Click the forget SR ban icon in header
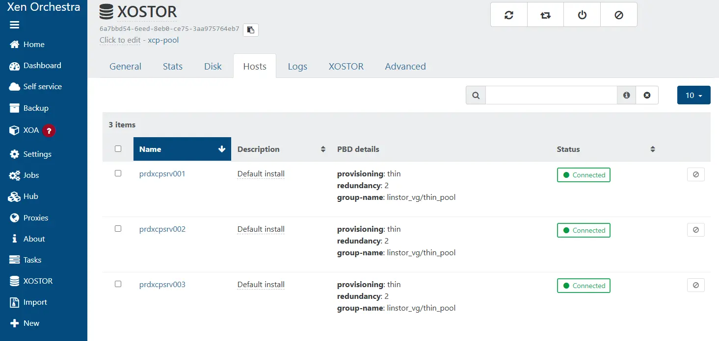Image resolution: width=719 pixels, height=341 pixels. point(619,15)
